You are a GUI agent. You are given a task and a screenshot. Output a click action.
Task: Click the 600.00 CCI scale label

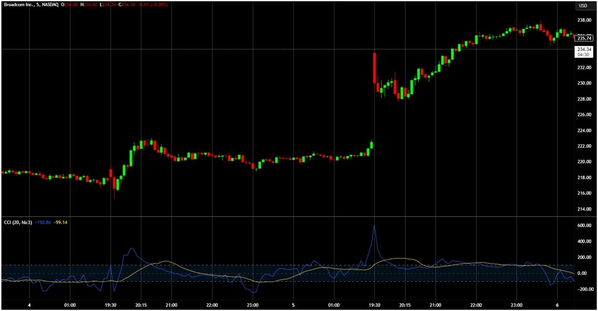click(x=583, y=226)
